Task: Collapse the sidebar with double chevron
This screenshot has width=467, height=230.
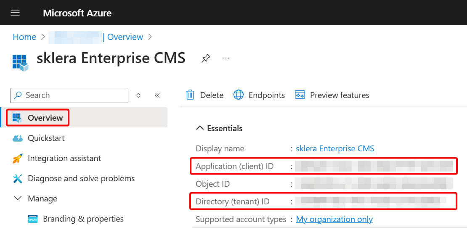Action: click(x=157, y=95)
